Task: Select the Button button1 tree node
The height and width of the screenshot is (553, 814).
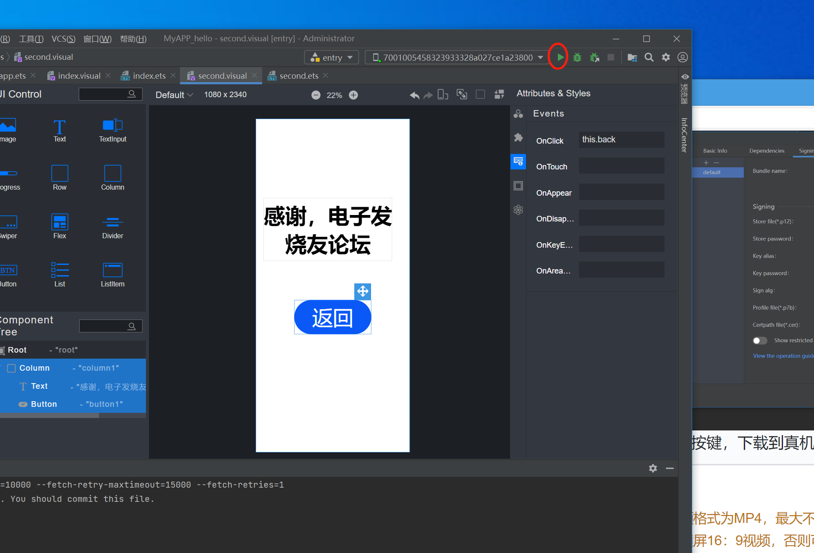Action: click(73, 404)
